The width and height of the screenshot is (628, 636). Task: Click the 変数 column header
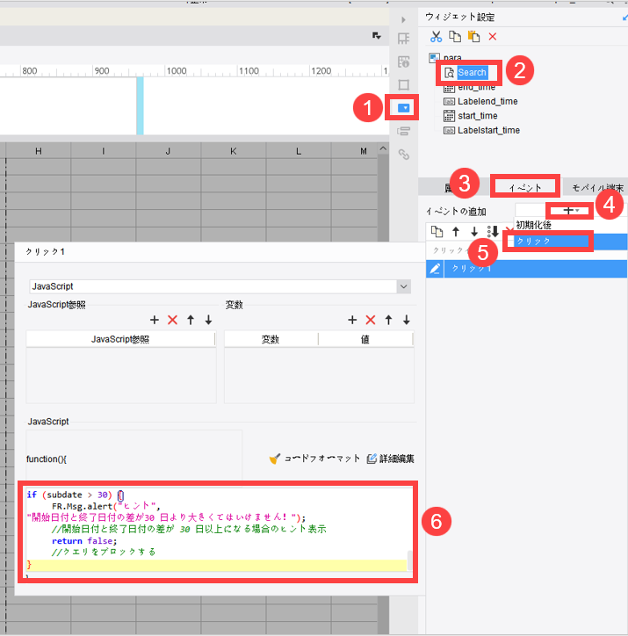(271, 339)
